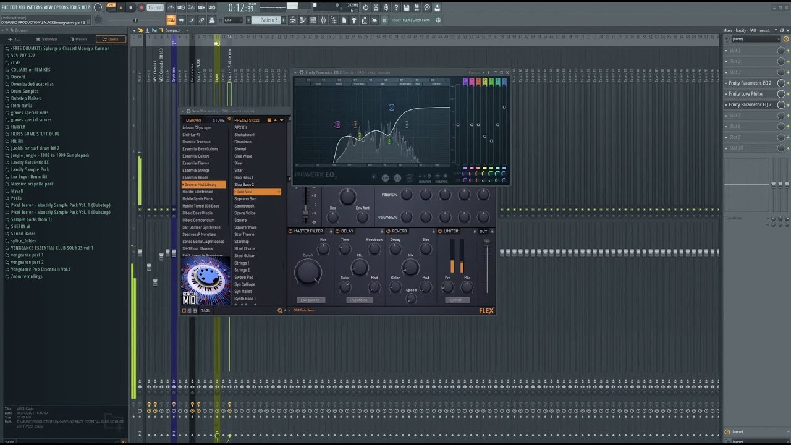Open the Line snap dropdown
The image size is (791, 445).
tap(234, 20)
